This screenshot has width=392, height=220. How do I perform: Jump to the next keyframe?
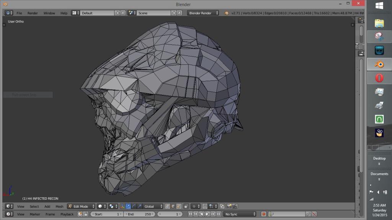point(213,214)
